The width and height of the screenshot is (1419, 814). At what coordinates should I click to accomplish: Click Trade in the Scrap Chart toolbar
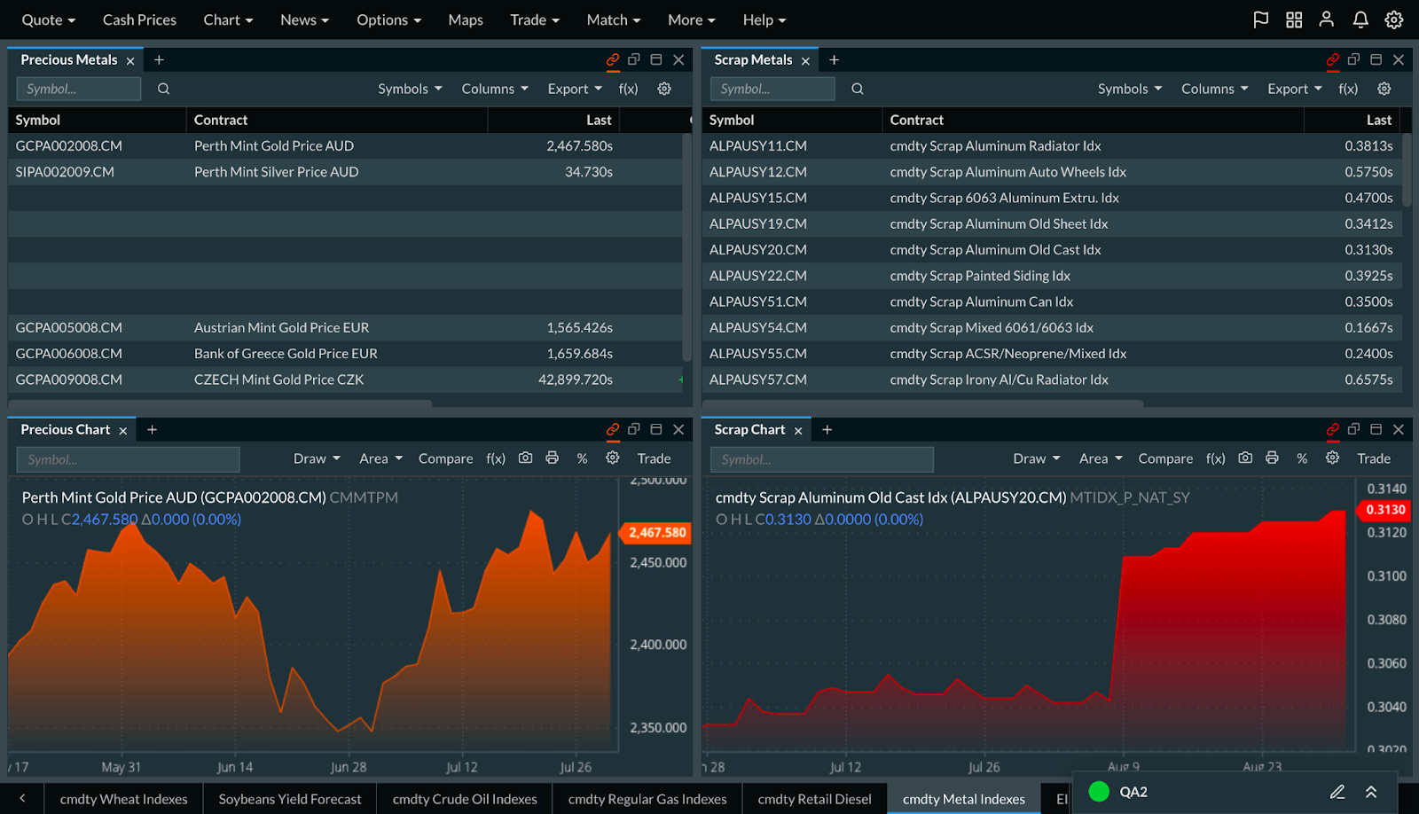(x=1374, y=458)
